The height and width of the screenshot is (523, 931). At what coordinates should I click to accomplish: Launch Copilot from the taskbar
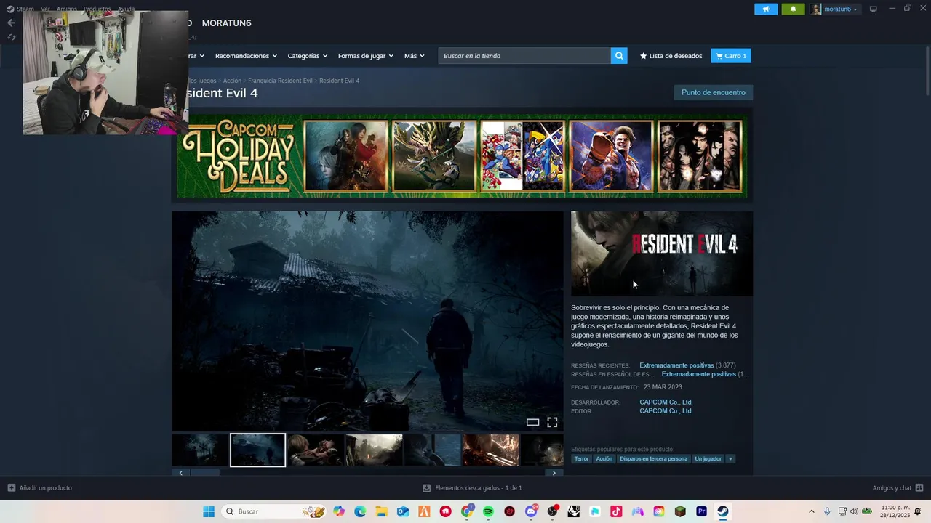coord(339,511)
